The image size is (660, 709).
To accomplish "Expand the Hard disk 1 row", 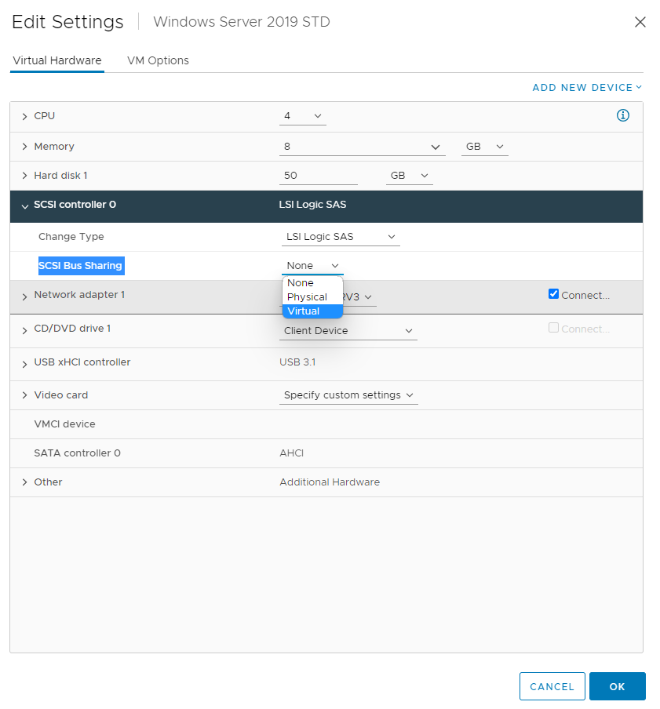I will 24,175.
